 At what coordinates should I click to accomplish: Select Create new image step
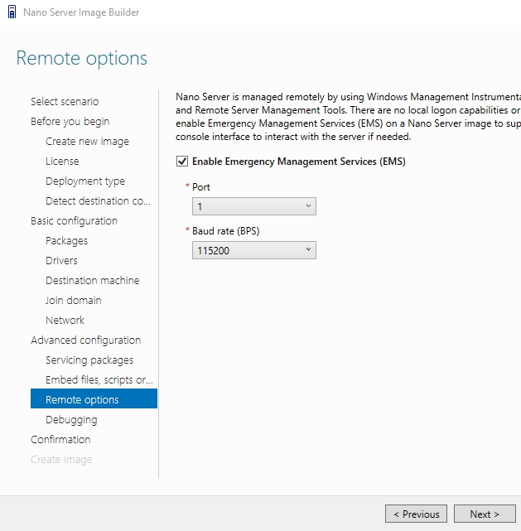pyautogui.click(x=87, y=142)
